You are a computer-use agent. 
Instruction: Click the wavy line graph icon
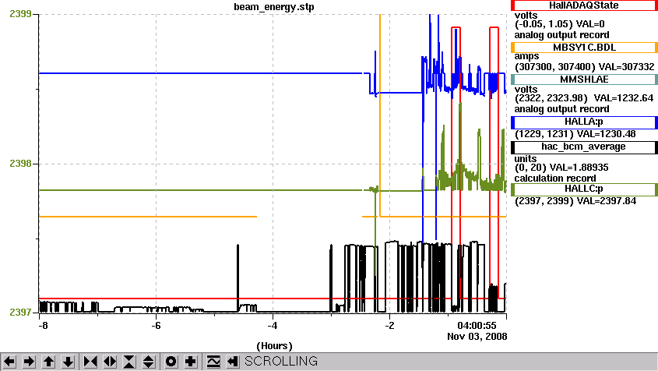213,362
